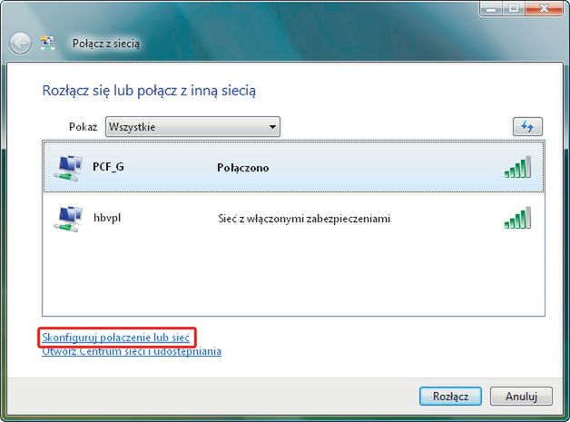Click the 'Rozłącz się lub połącz z inną siecią' heading
This screenshot has width=570, height=422.
point(149,91)
